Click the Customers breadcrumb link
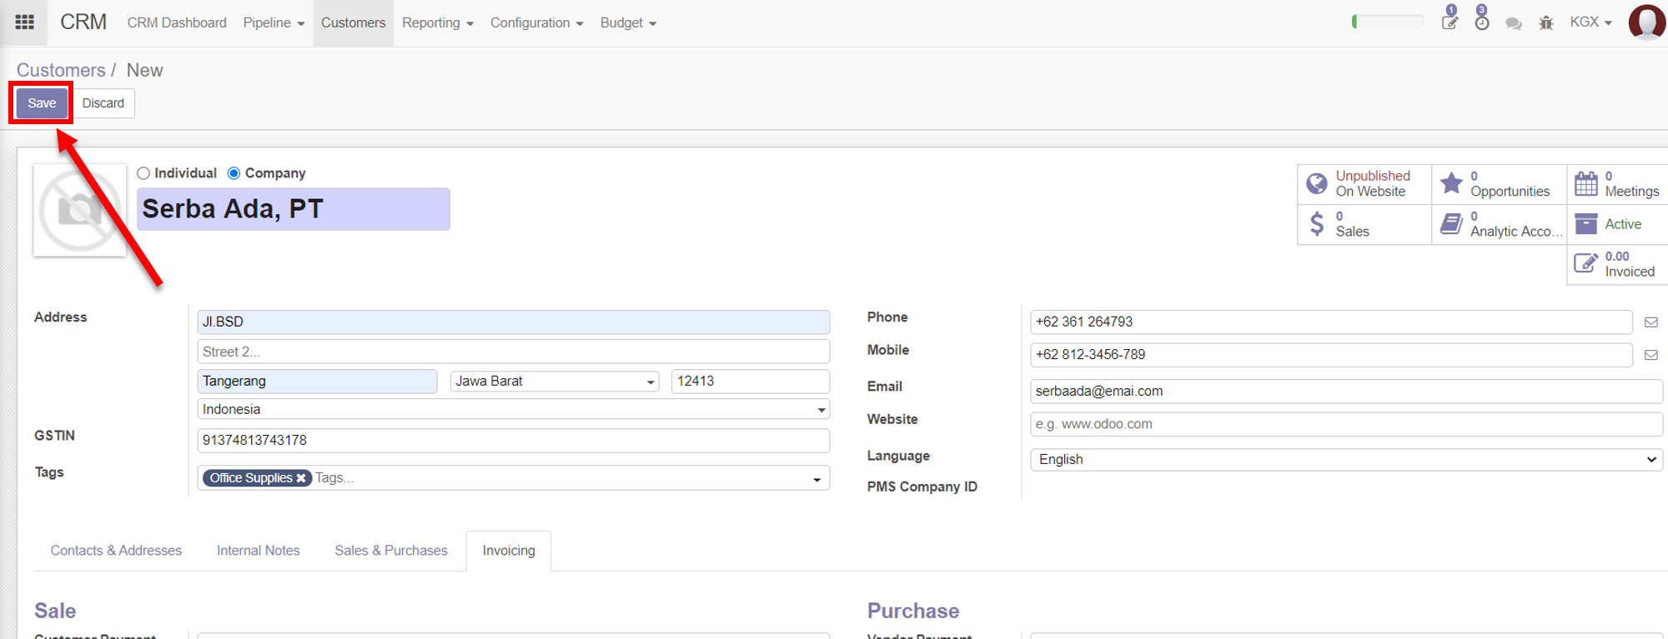The width and height of the screenshot is (1668, 639). tap(61, 70)
